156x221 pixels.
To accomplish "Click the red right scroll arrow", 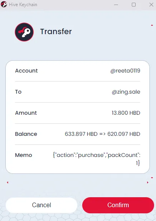I will pos(148,182).
